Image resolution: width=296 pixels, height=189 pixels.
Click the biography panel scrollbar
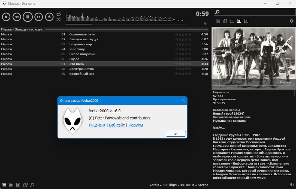294,94
